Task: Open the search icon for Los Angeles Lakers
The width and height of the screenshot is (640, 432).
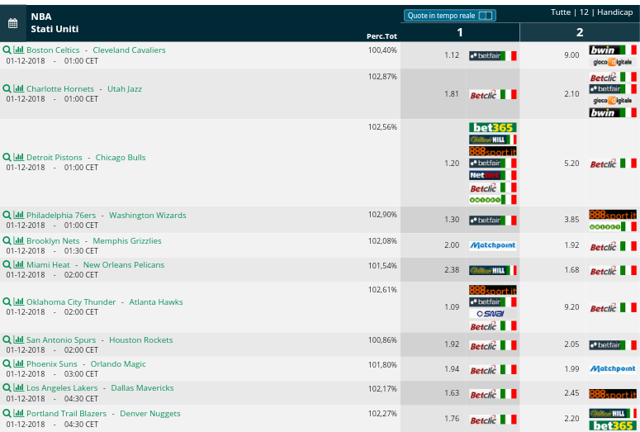Action: (x=7, y=388)
